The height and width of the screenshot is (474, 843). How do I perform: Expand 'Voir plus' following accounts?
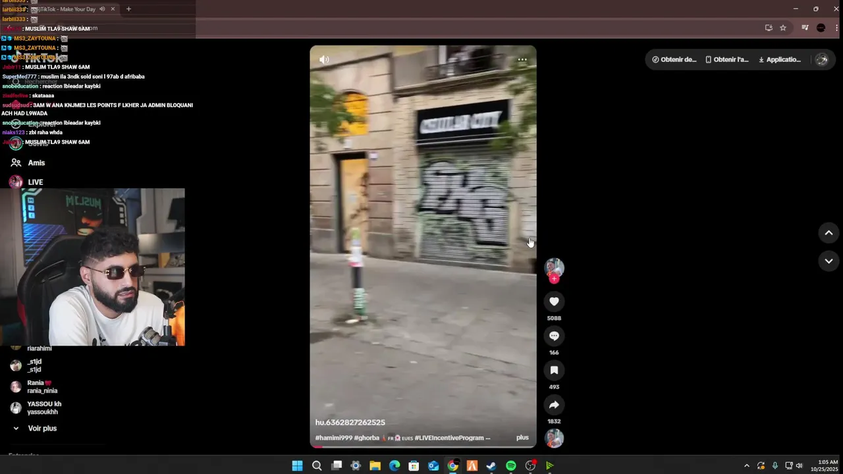pyautogui.click(x=35, y=428)
